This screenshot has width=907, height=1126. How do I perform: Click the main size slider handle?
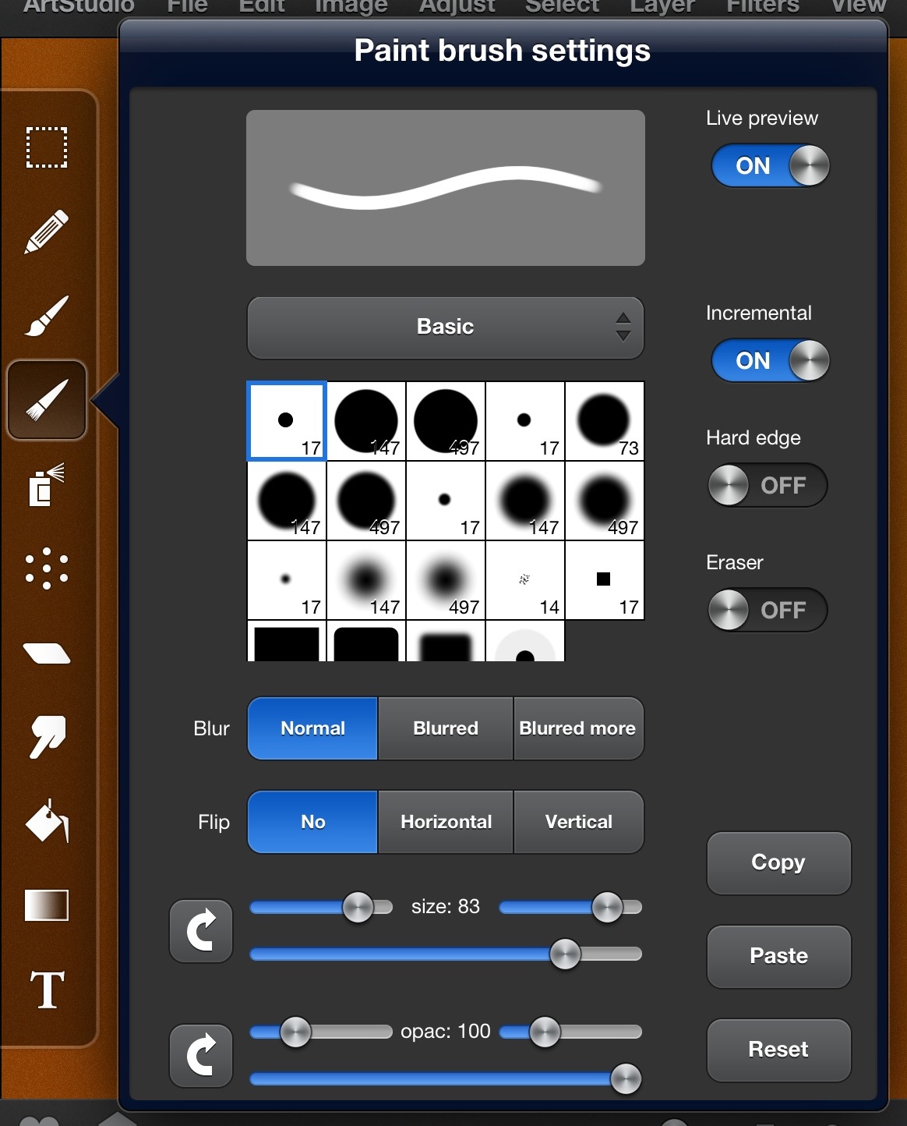565,954
